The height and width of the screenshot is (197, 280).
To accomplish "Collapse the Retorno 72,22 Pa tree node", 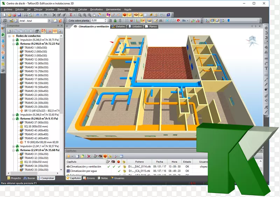I will [x=13, y=44].
